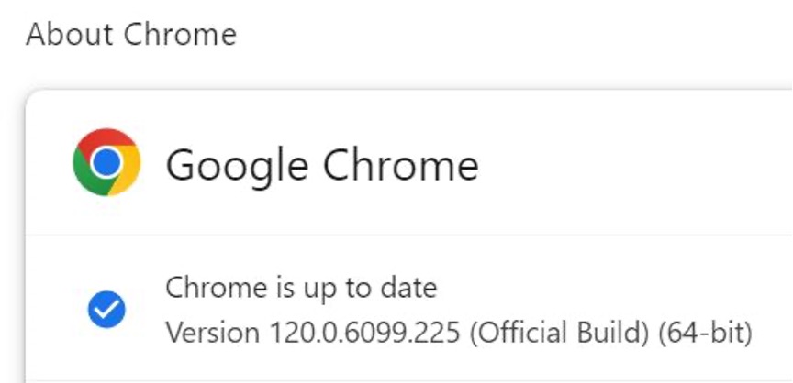The height and width of the screenshot is (383, 793).
Task: Click the '(64-bit)' label
Action: point(705,332)
